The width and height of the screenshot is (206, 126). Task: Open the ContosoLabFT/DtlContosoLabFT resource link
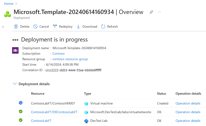tap(54, 112)
